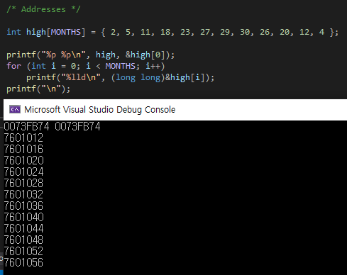Select the 'int high[MONTHS]' declaration line
Image resolution: width=347 pixels, height=275 pixels.
[x=172, y=32]
